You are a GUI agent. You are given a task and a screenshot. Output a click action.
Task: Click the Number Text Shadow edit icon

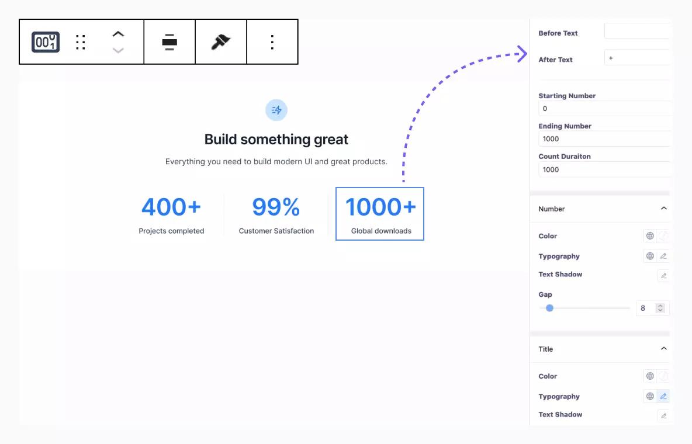[x=663, y=275]
